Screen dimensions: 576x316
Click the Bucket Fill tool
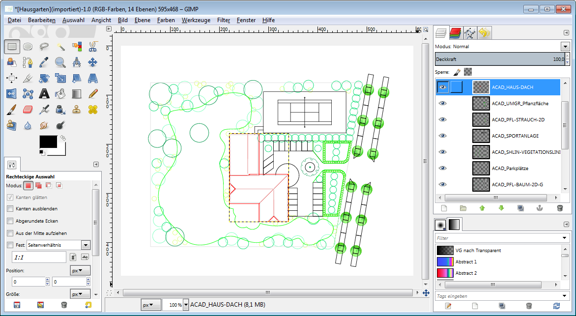point(60,93)
